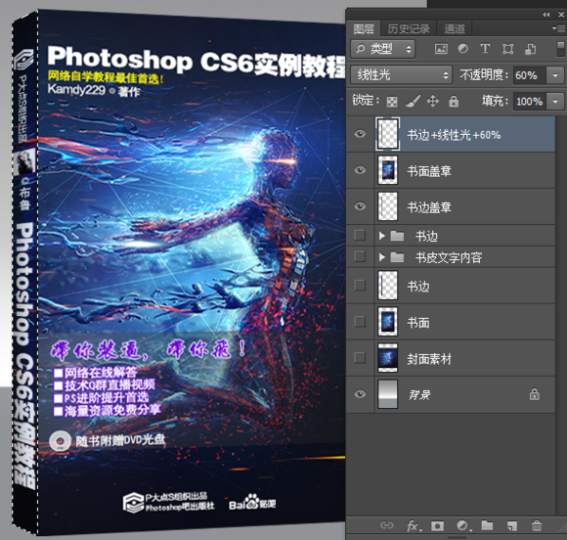Select the layer named 书边盖章
Image resolution: width=567 pixels, height=540 pixels.
pyautogui.click(x=429, y=207)
